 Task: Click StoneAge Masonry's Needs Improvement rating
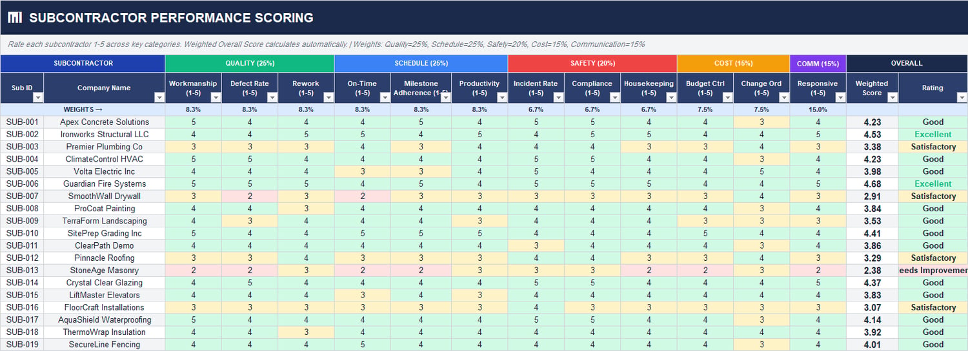point(933,270)
